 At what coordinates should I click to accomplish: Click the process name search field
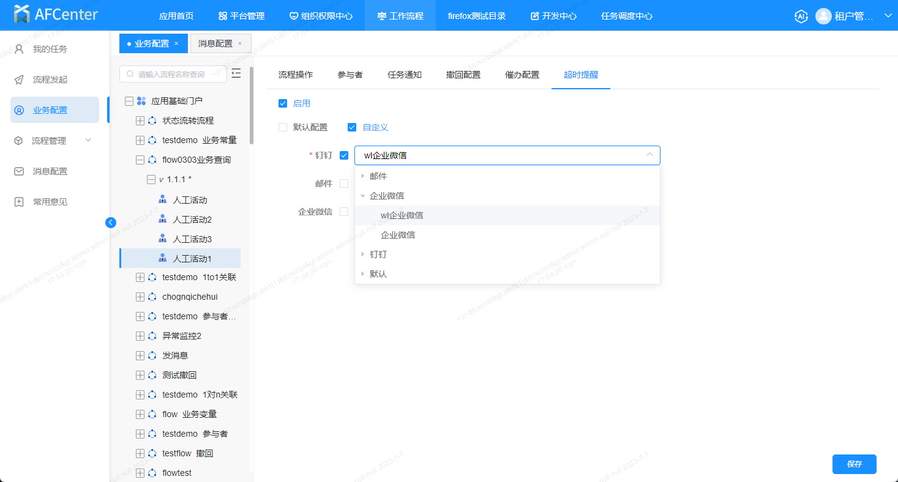pos(178,74)
